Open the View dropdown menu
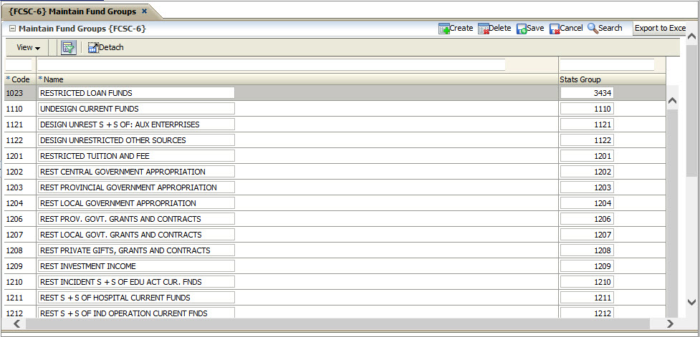The width and height of the screenshot is (700, 337). (x=28, y=48)
